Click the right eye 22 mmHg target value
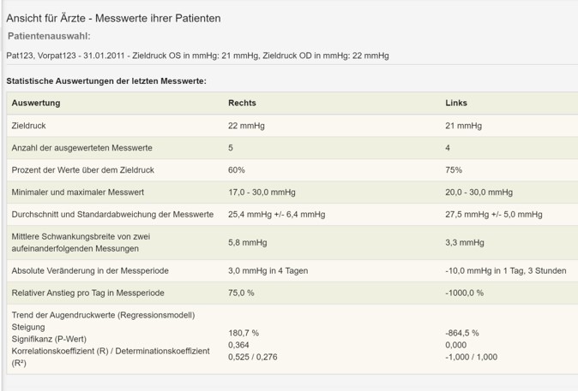Viewport: 578px width, 391px height. (246, 125)
